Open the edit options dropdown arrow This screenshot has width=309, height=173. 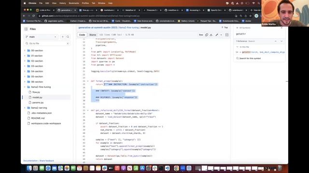pos(221,35)
